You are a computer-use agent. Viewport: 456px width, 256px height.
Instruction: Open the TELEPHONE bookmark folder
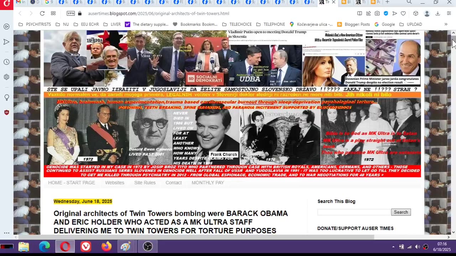pos(270,24)
